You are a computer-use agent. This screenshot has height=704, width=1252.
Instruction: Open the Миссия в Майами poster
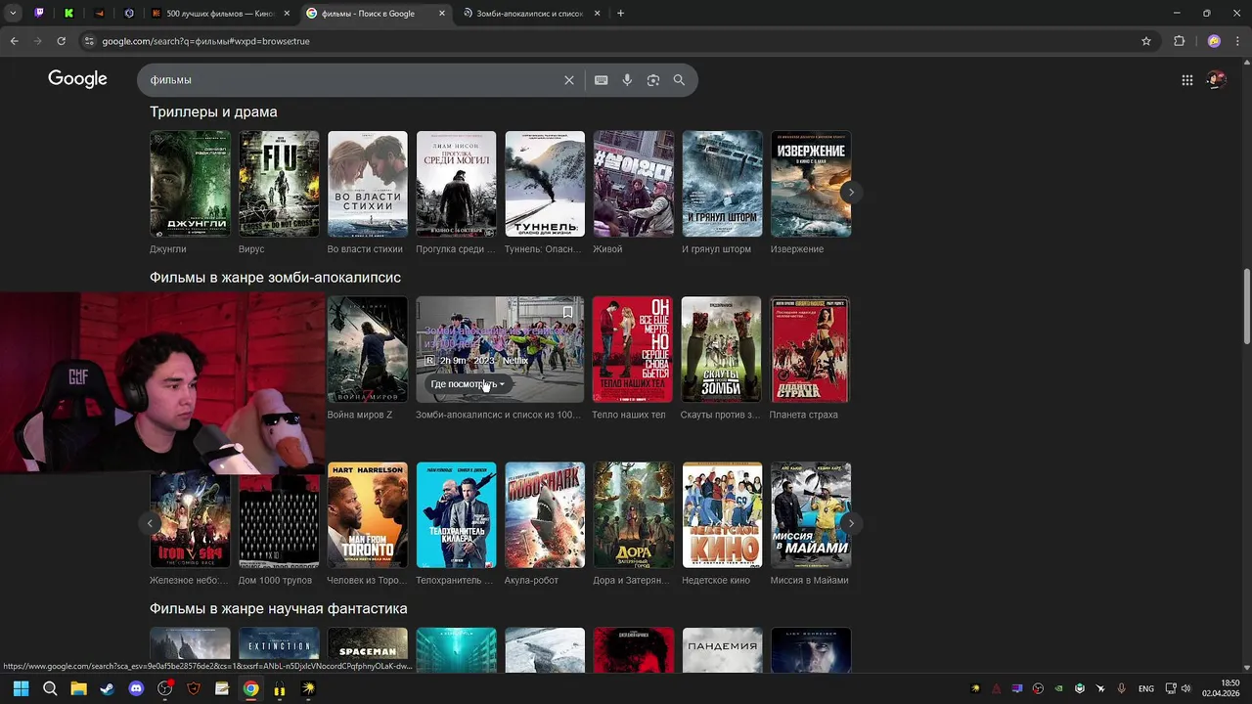click(811, 515)
